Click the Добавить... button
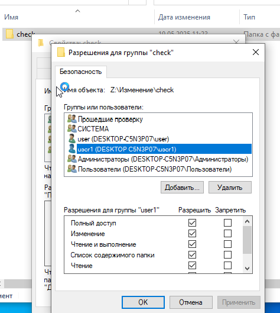The image size is (280, 313). 182,187
